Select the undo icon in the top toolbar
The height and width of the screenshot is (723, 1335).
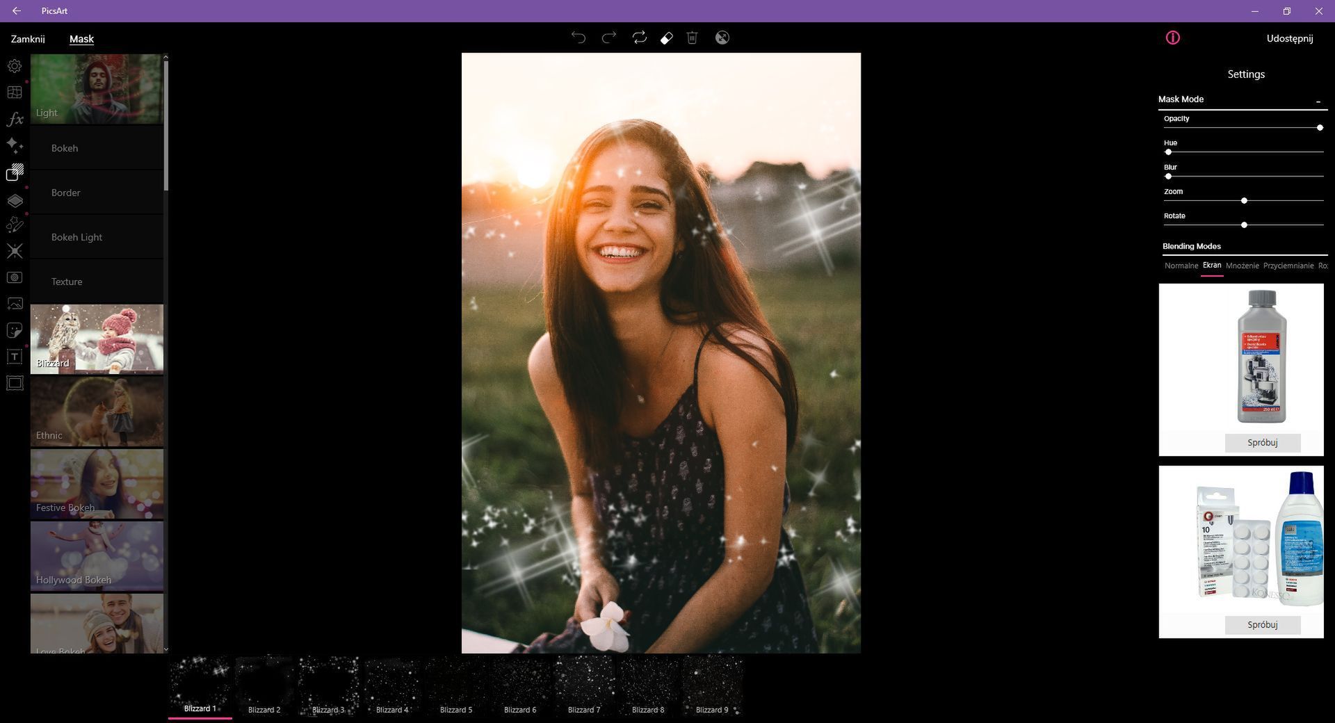[579, 38]
